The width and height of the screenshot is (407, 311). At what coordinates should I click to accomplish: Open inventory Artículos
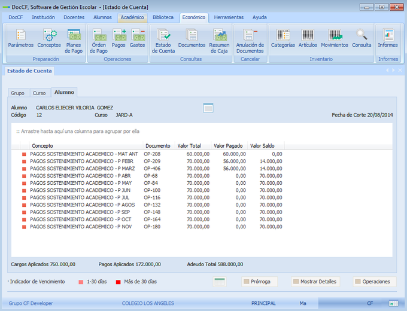308,38
